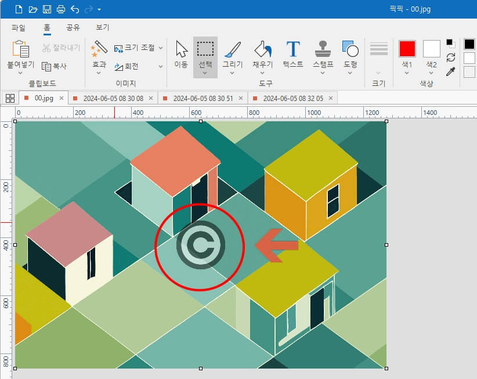
Task: Select the 도형 shapes tool
Action: [x=350, y=53]
